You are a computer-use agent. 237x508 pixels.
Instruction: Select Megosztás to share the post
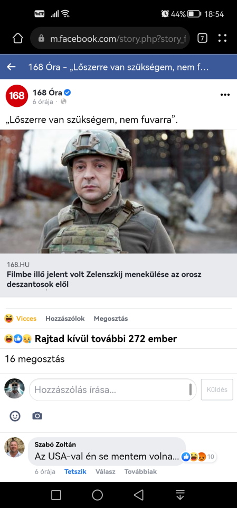(x=110, y=319)
